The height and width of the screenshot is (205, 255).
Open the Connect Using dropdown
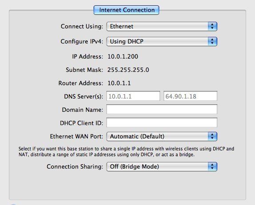162,26
